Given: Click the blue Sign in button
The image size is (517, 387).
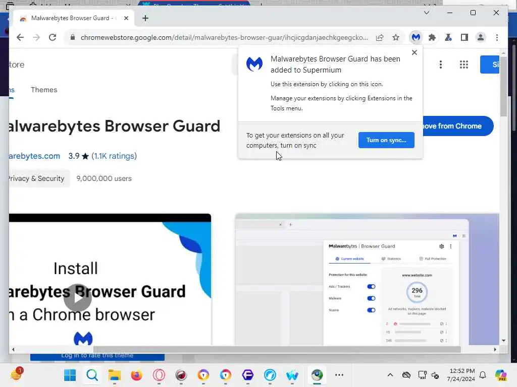Looking at the screenshot, I should 490,64.
